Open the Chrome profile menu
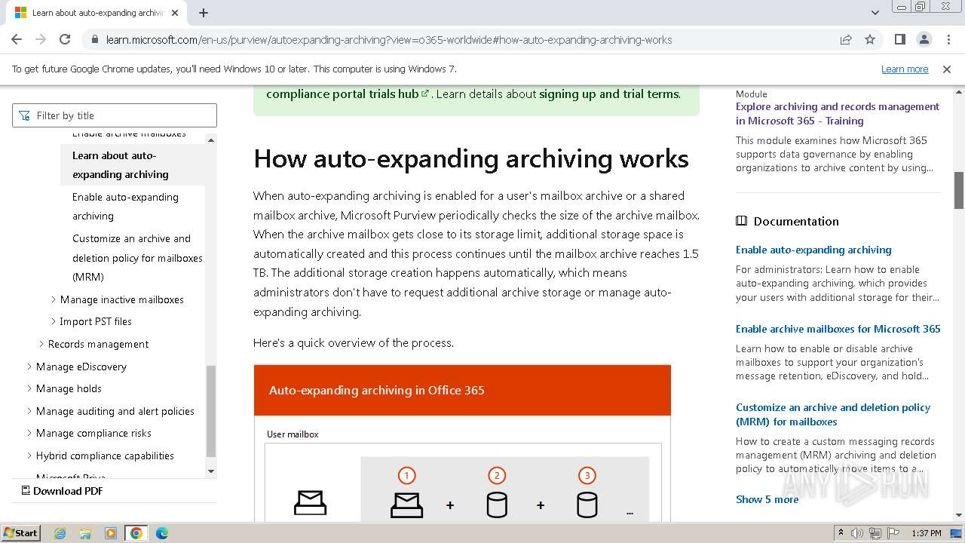 pos(924,39)
